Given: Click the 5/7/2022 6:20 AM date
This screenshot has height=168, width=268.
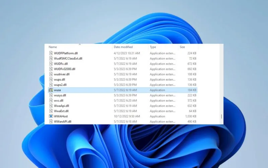Looking at the screenshot, I should click(125, 100).
